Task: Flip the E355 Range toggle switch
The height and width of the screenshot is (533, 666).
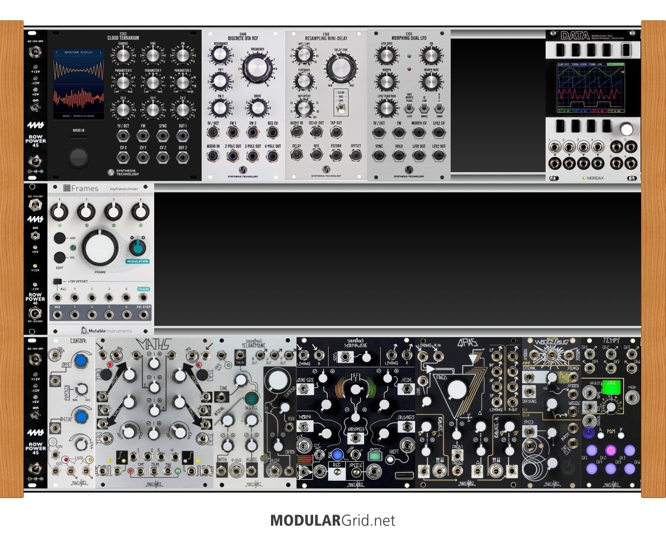Action: click(424, 109)
